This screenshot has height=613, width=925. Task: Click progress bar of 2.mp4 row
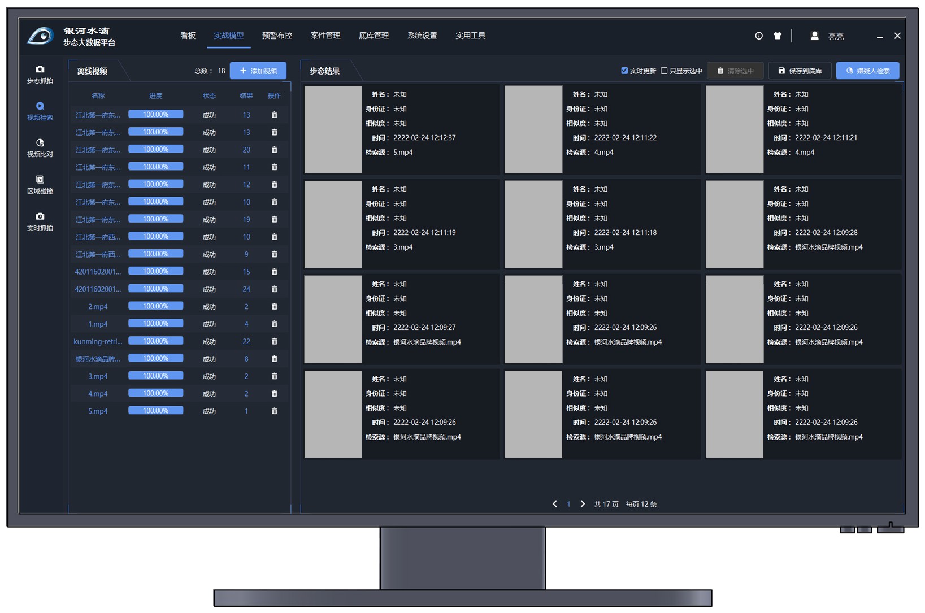click(x=155, y=306)
